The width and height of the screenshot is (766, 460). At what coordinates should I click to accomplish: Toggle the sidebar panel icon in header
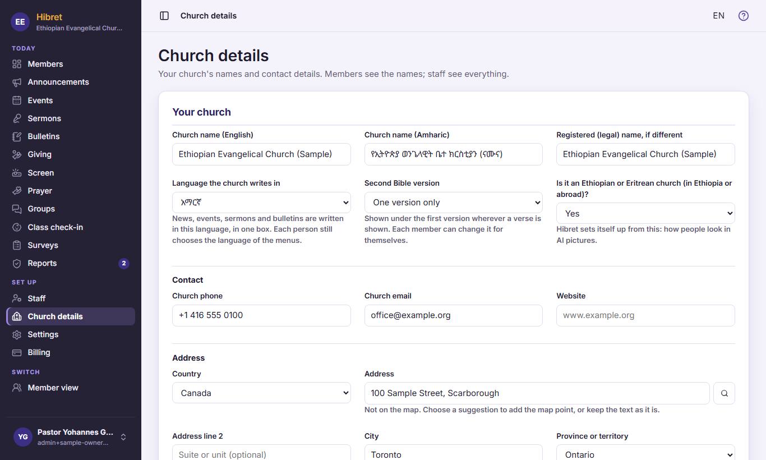[164, 16]
